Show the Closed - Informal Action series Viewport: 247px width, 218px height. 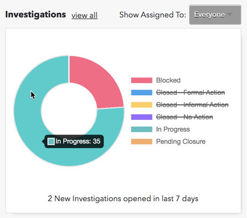(x=192, y=105)
